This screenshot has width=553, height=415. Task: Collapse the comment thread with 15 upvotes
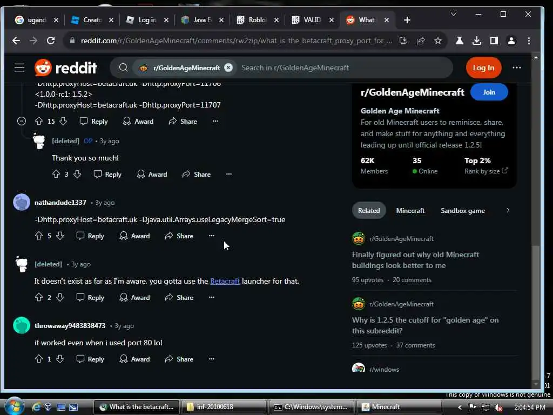[22, 122]
